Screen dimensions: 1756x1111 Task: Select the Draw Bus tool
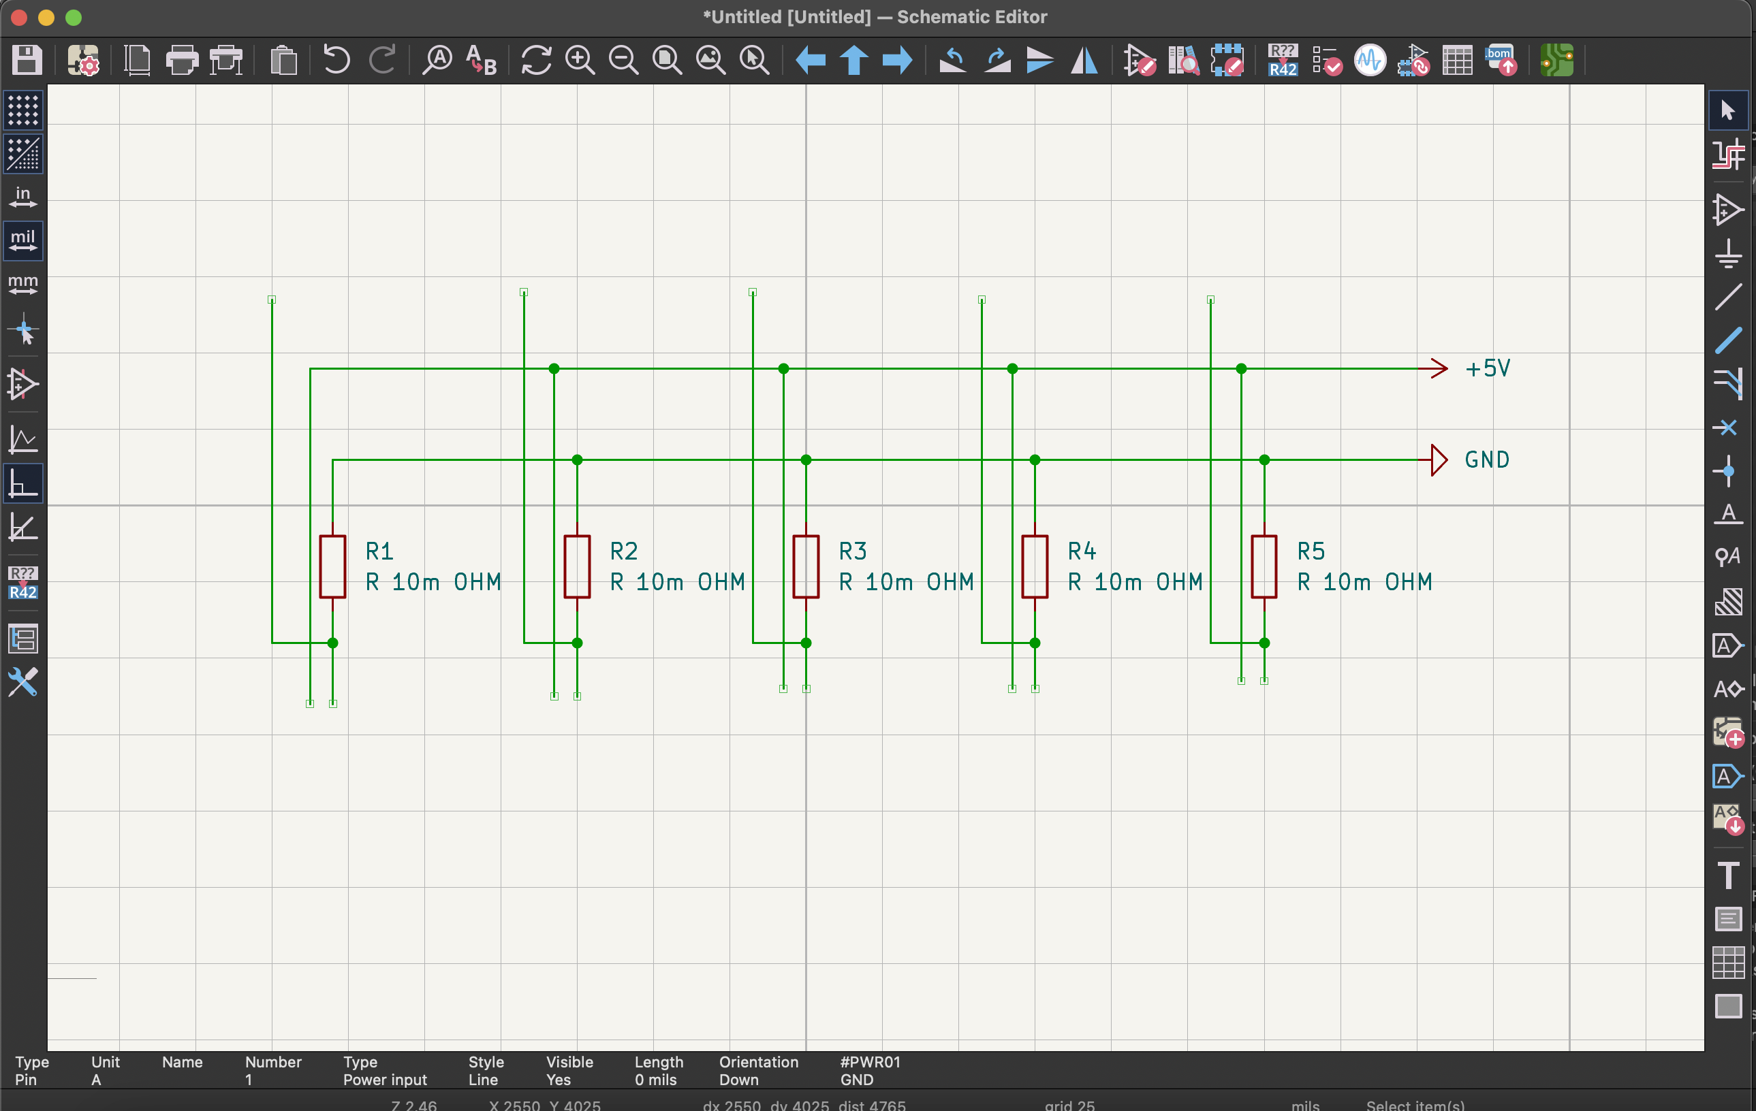click(x=1727, y=340)
